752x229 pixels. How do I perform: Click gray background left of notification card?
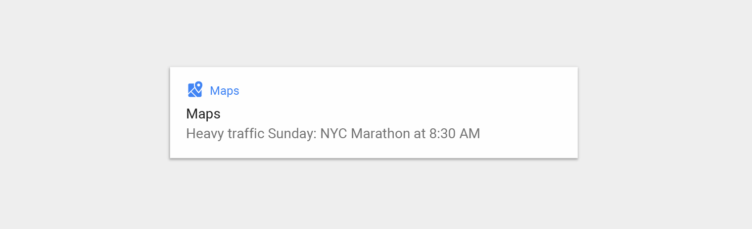84,114
